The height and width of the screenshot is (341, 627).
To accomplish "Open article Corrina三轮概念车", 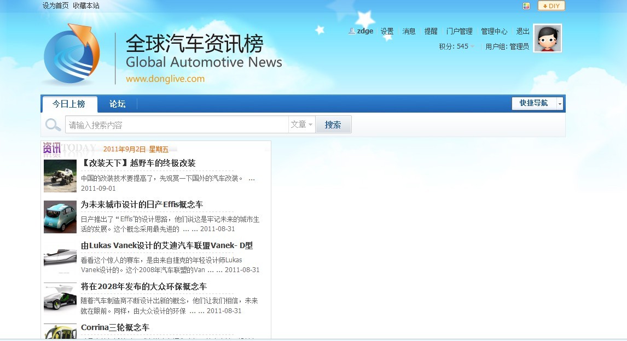I will coord(115,327).
